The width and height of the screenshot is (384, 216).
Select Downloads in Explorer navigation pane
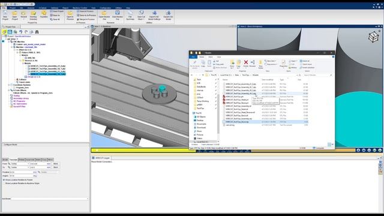click(x=201, y=128)
